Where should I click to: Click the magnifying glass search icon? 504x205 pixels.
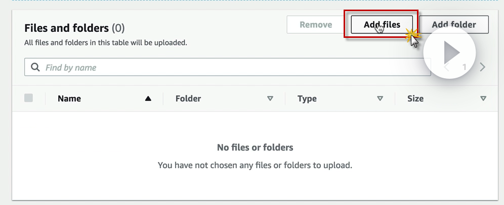click(35, 67)
